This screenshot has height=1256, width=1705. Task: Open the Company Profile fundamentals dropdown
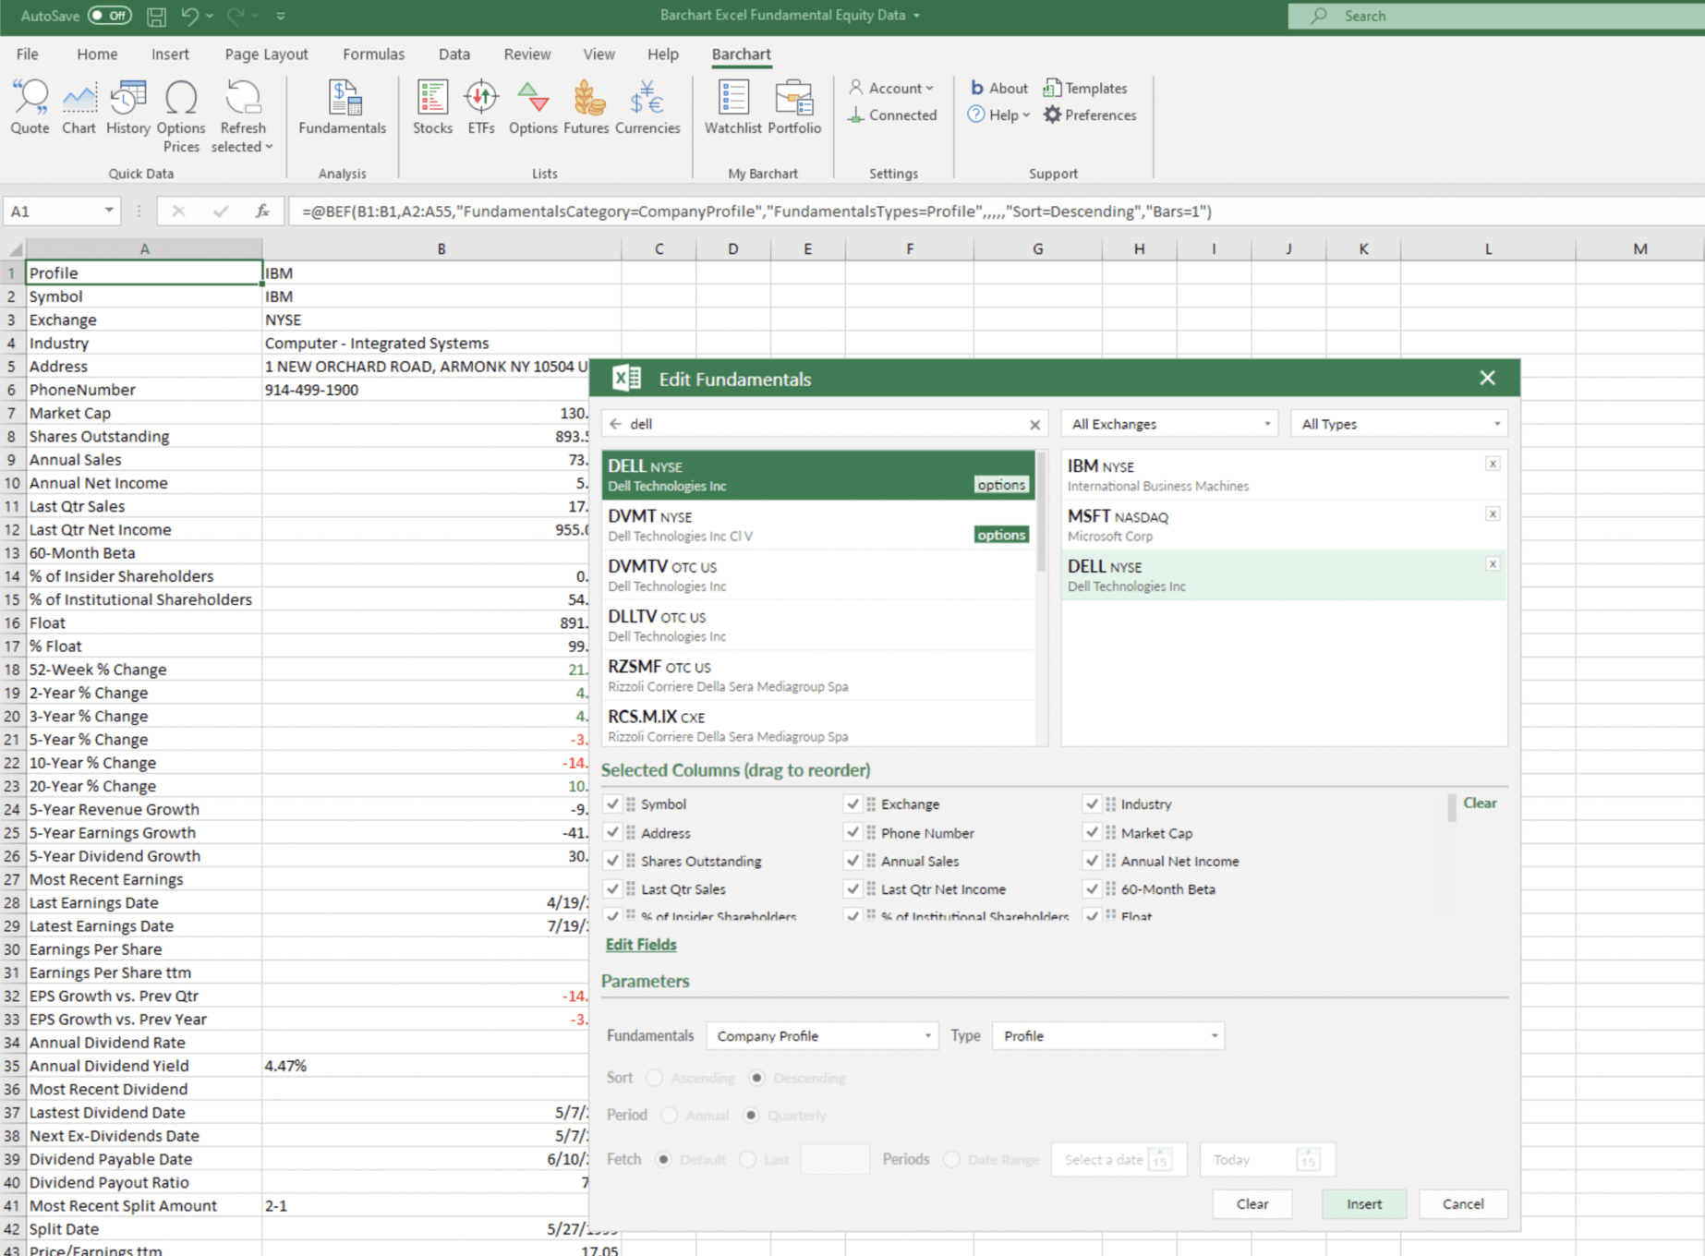[x=822, y=1036]
